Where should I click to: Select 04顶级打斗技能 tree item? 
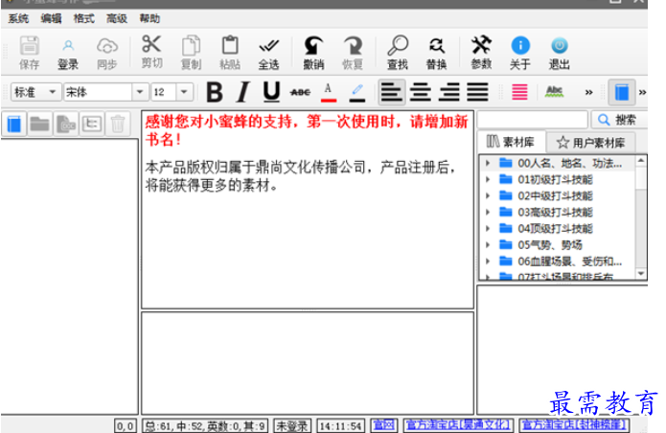pyautogui.click(x=555, y=228)
